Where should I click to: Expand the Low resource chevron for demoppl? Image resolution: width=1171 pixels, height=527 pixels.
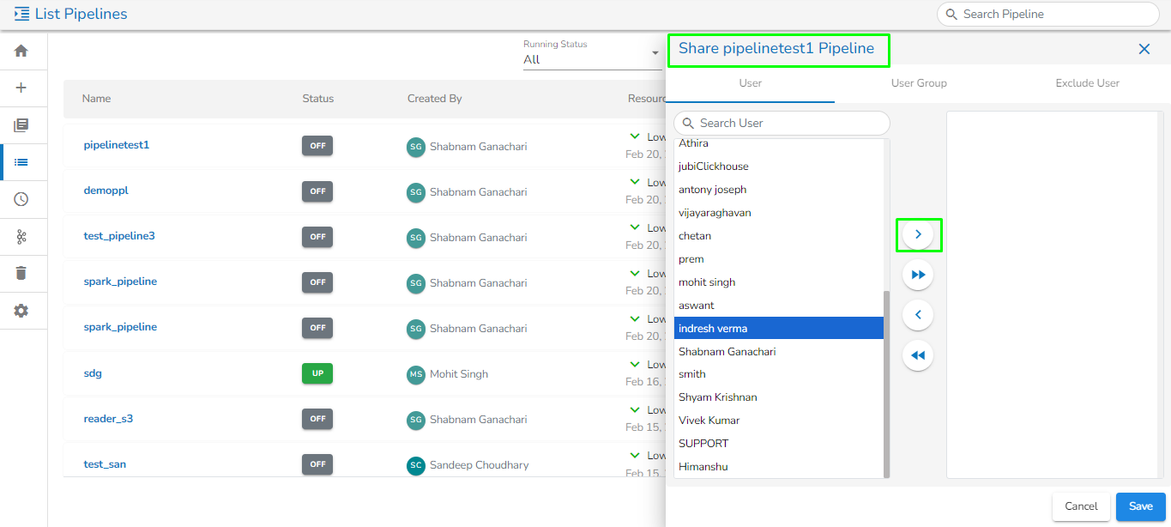point(635,182)
